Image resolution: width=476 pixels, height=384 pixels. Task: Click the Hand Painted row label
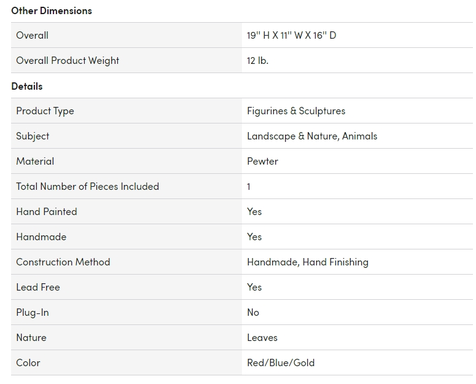[x=47, y=211]
